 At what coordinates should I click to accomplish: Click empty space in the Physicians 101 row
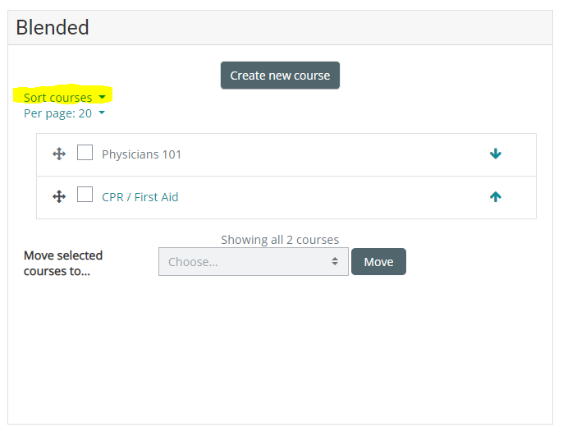pyautogui.click(x=328, y=154)
